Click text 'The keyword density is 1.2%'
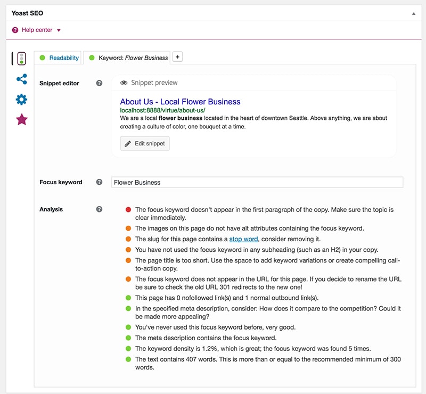The height and width of the screenshot is (394, 426). click(x=176, y=349)
